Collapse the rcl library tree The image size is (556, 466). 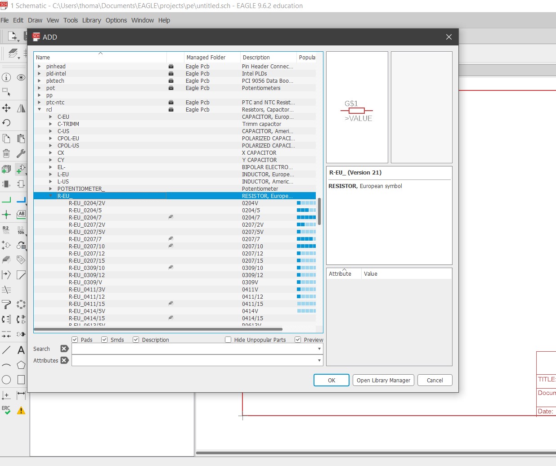[40, 110]
